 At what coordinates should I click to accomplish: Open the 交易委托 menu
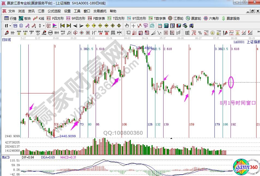(x=99, y=11)
